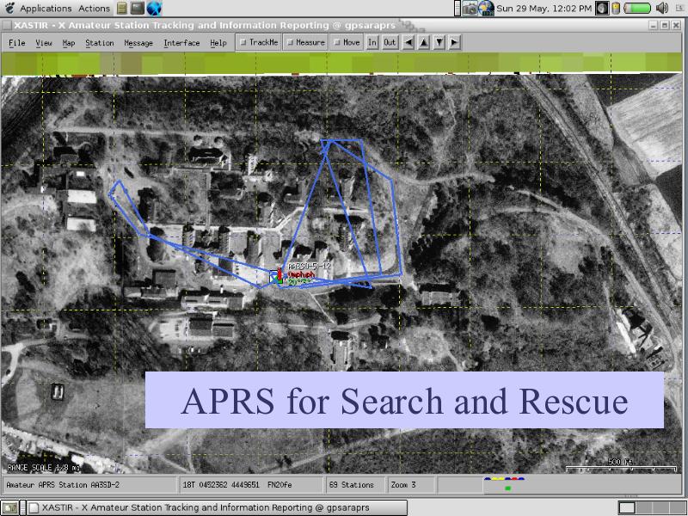
Task: Click the XASTIR window title bar text
Action: point(205,26)
